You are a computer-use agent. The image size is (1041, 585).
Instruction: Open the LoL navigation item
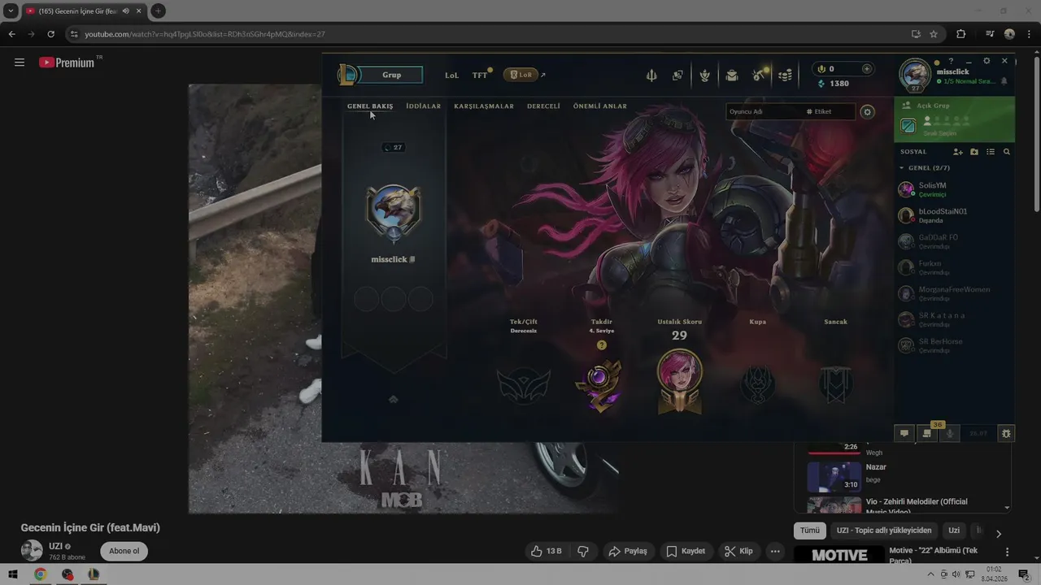pos(451,75)
